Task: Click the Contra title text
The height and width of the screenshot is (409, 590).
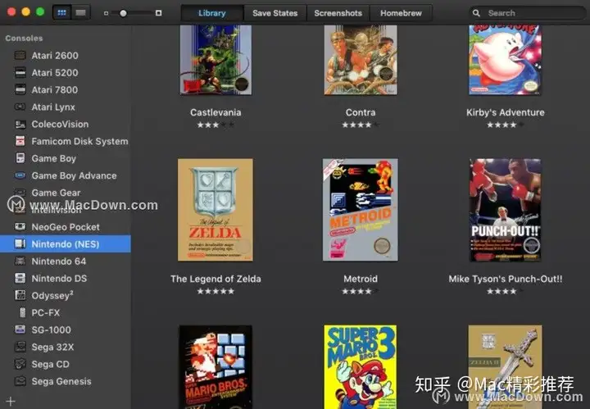Action: (x=361, y=112)
